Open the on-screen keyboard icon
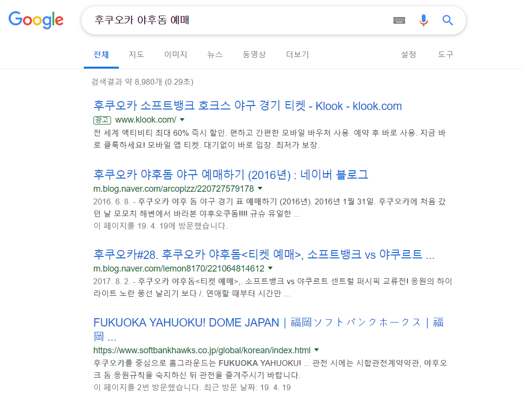 coord(399,20)
